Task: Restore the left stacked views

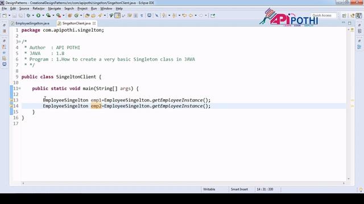Action: pos(5,25)
